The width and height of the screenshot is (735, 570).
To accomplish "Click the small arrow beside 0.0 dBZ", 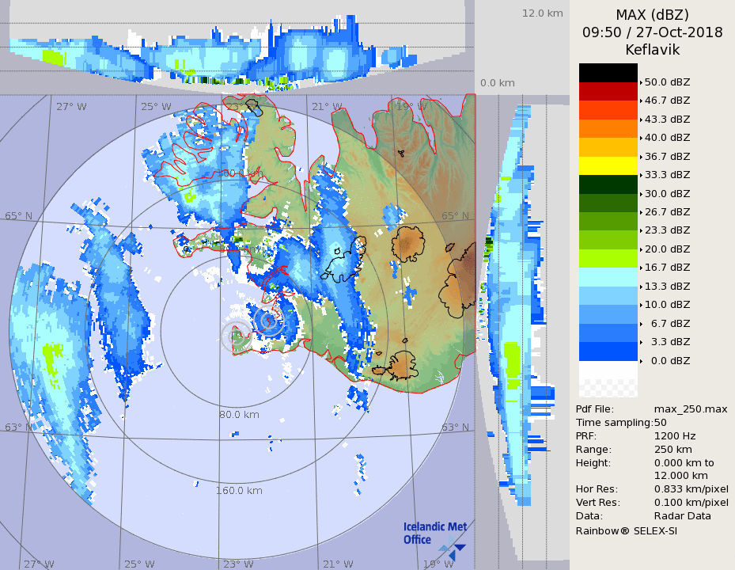I will [x=641, y=361].
